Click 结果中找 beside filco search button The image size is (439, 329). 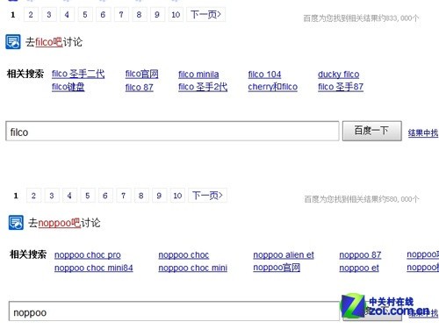pyautogui.click(x=423, y=133)
